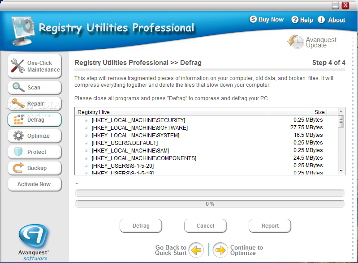Select the HKEY_LOCAL_MACHINE\SECURITY row
The image size is (358, 263).
click(x=206, y=120)
